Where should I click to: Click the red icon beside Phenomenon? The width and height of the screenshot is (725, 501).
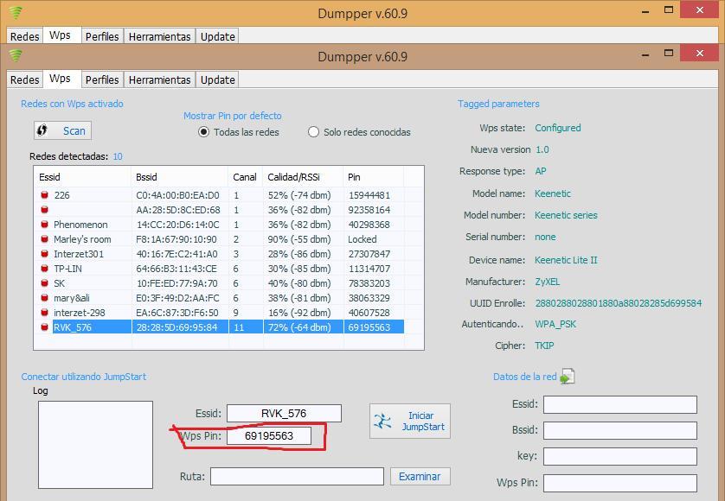[x=44, y=225]
